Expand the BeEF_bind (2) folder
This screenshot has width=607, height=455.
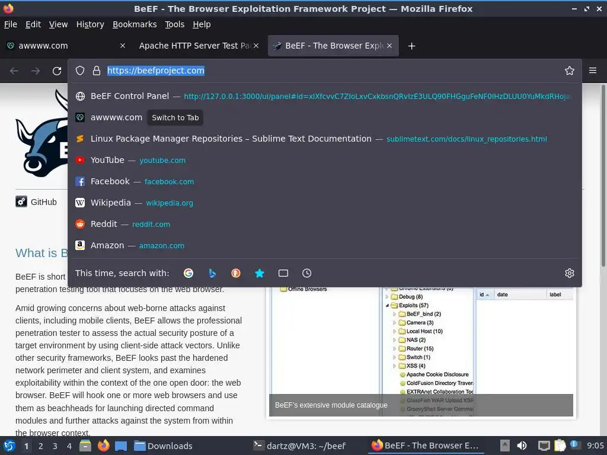pyautogui.click(x=394, y=314)
